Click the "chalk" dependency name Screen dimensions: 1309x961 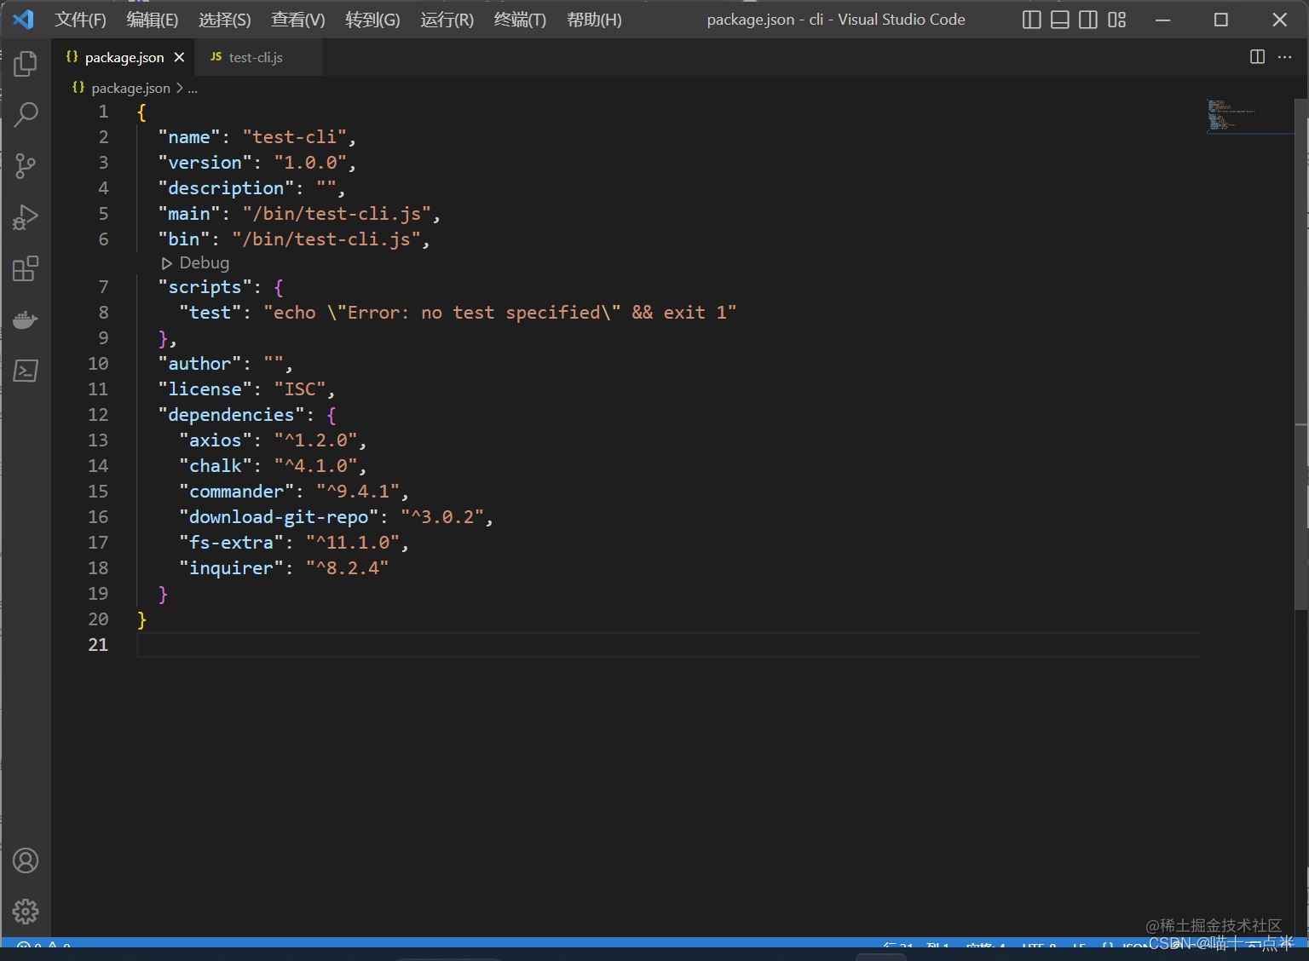(216, 466)
